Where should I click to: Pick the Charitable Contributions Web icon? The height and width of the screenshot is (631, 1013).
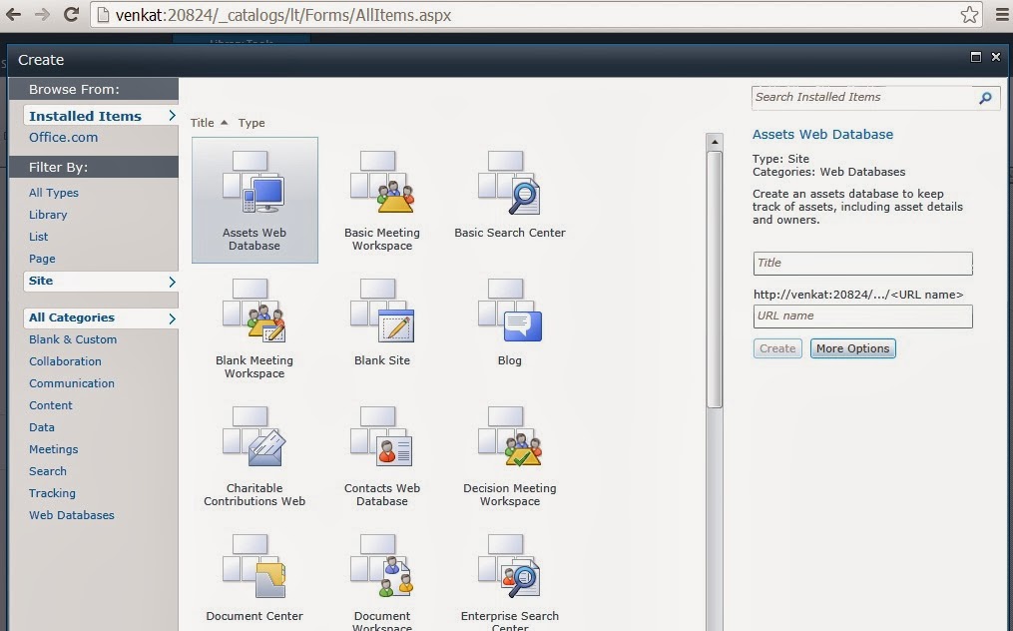click(253, 437)
